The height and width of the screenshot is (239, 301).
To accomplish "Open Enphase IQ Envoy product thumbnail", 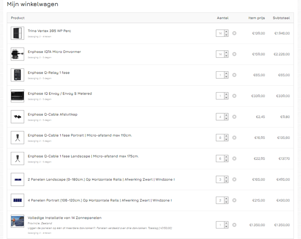I will pos(17,96).
